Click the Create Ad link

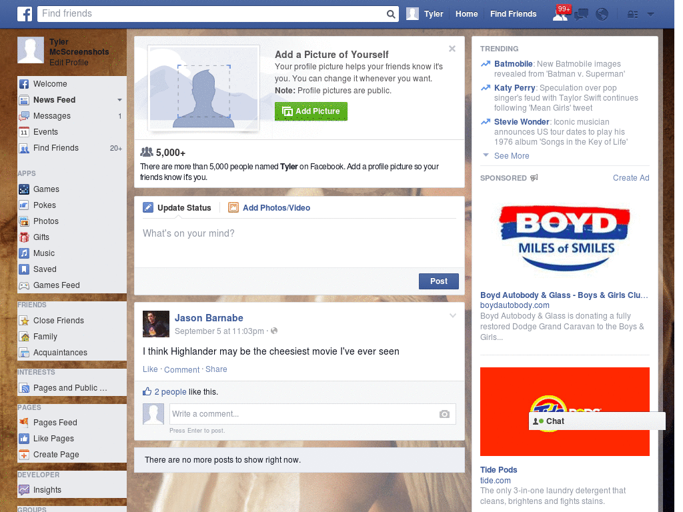631,177
